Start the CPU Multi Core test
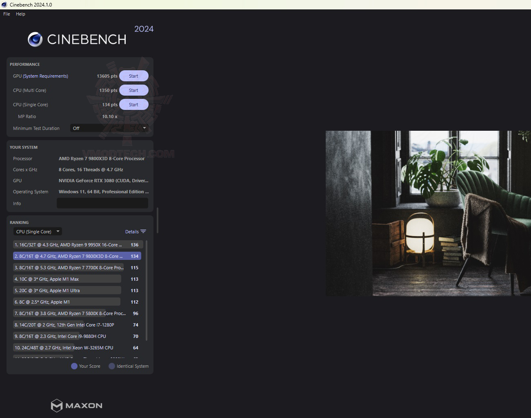The height and width of the screenshot is (418, 531). (x=133, y=90)
